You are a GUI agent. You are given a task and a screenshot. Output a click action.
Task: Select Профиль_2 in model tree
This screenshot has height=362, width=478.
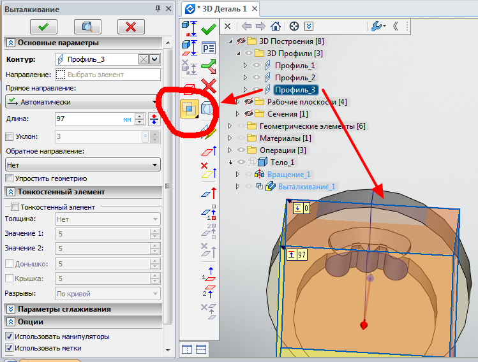(x=295, y=77)
